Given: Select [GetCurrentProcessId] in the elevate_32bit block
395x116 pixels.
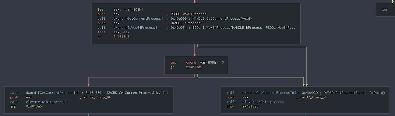Looking at the screenshot, I should click(275, 93).
